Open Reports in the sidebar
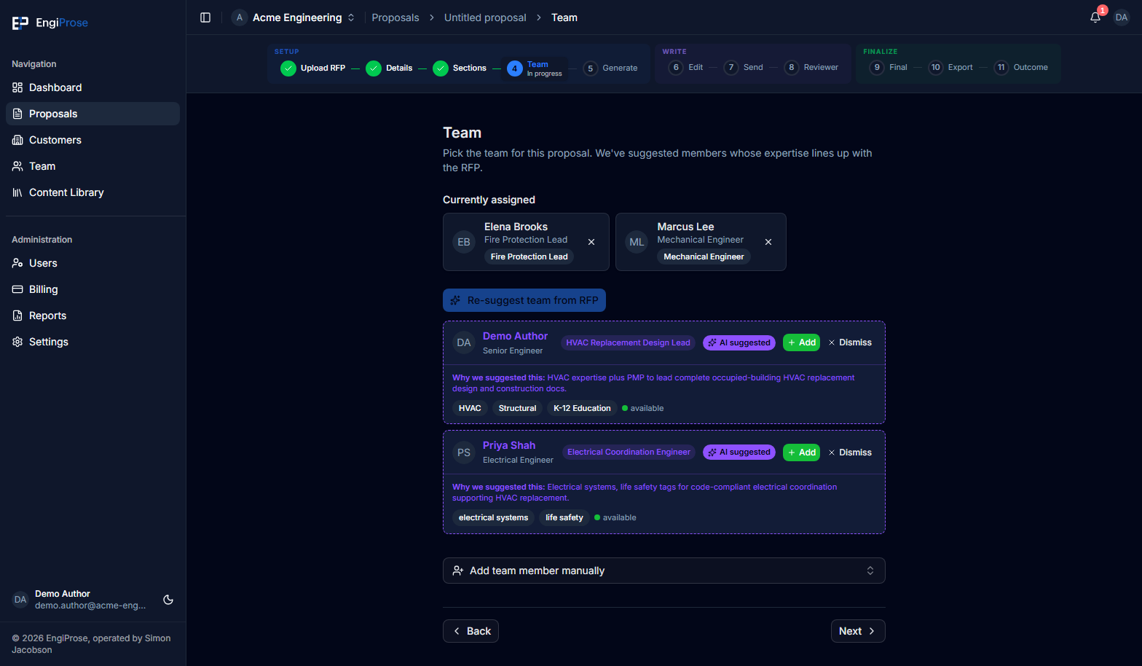 tap(92, 316)
